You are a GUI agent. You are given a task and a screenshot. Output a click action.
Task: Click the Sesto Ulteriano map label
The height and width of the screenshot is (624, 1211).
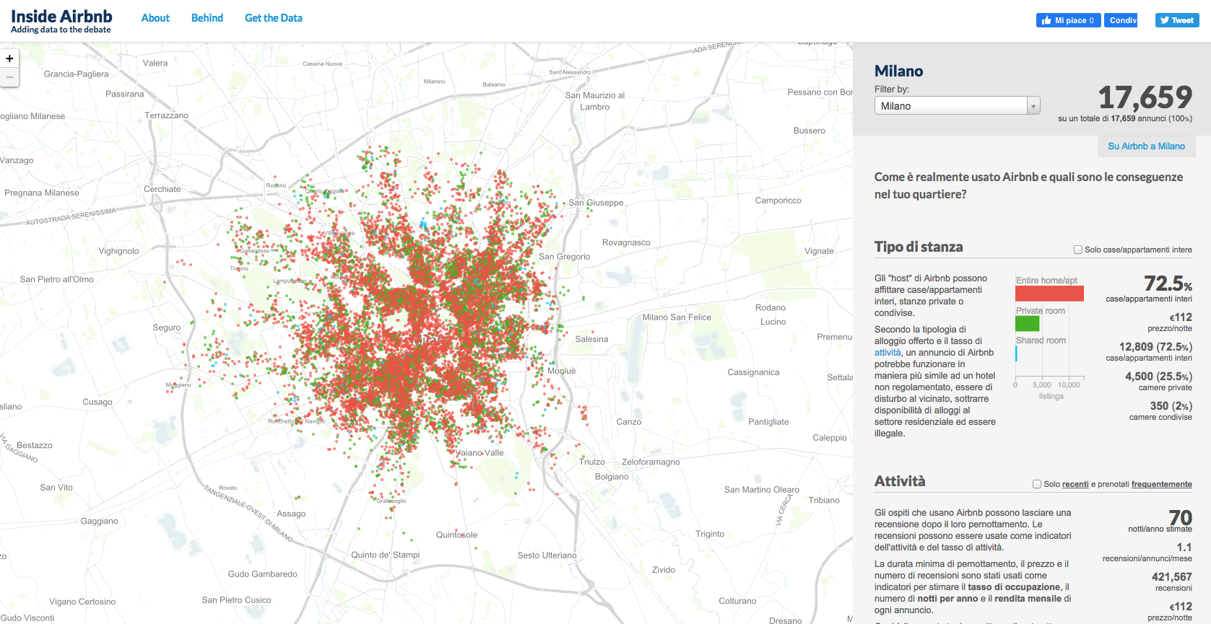tap(547, 555)
